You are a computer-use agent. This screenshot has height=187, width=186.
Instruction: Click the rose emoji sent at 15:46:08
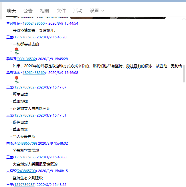(x=17, y=80)
